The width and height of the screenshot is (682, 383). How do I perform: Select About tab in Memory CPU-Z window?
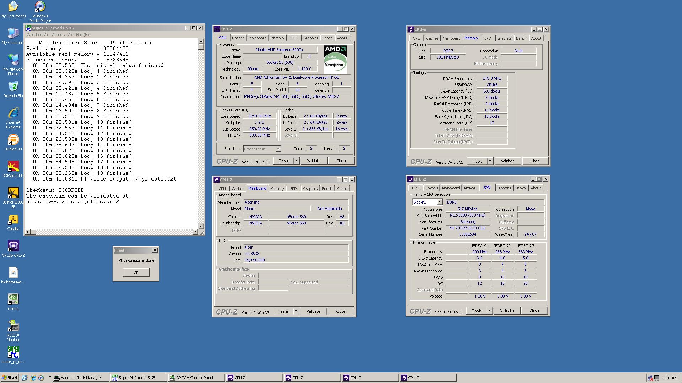(x=536, y=38)
